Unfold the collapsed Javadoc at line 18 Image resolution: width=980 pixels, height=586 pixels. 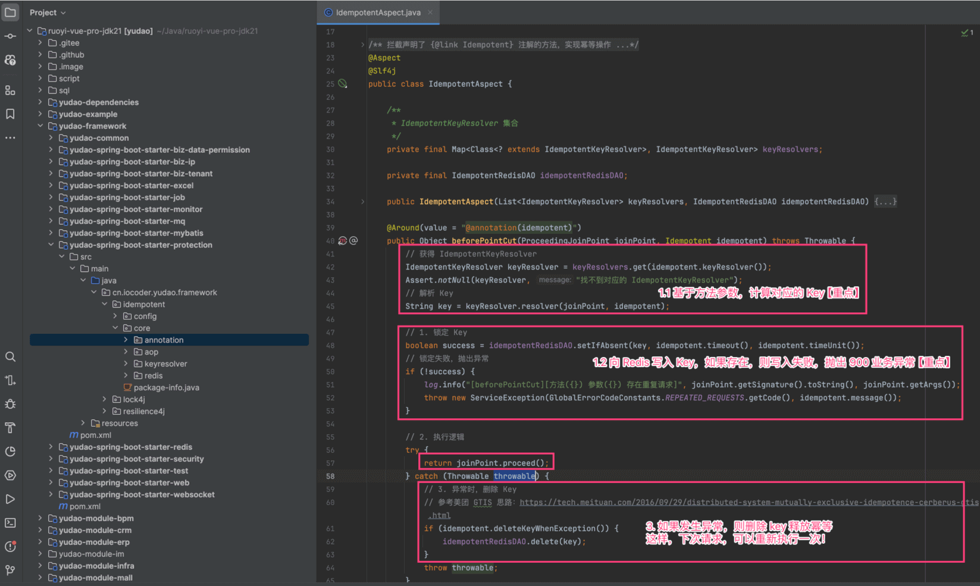(362, 45)
